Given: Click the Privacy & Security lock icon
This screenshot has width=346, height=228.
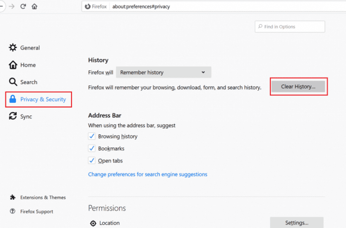Looking at the screenshot, I should pos(12,99).
